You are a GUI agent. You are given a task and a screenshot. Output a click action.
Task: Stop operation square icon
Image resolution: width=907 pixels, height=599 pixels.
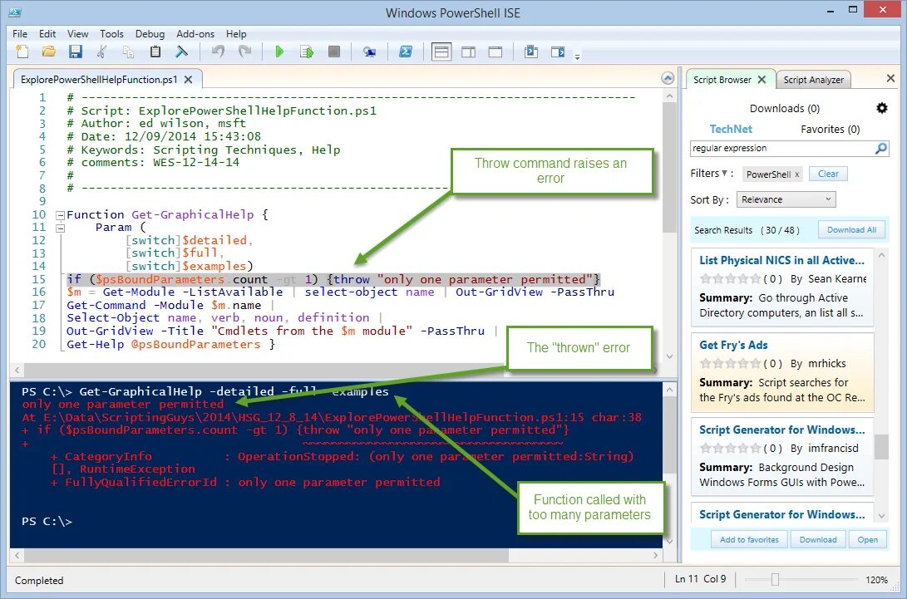pyautogui.click(x=333, y=52)
